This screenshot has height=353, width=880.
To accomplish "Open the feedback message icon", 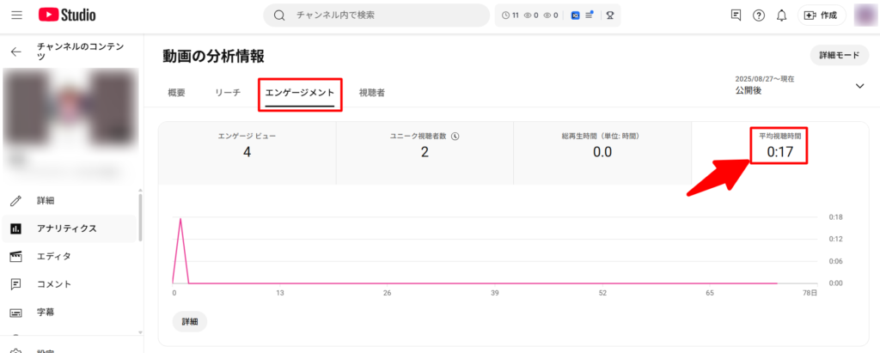I will point(736,15).
